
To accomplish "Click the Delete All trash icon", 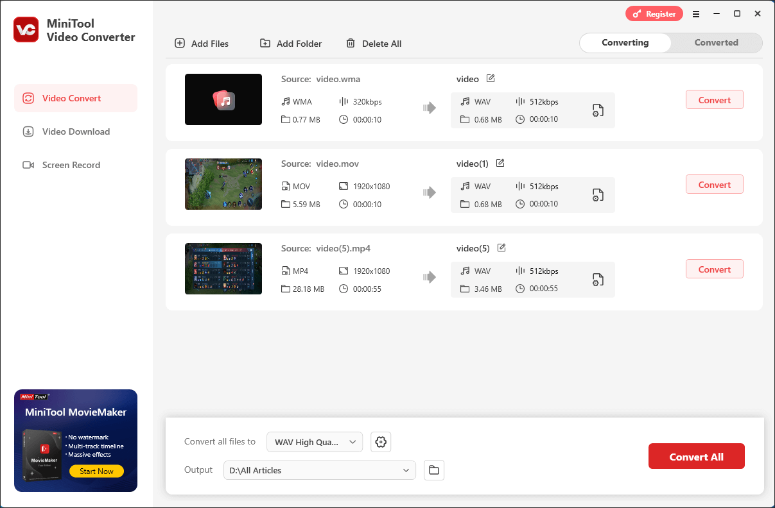I will 351,43.
